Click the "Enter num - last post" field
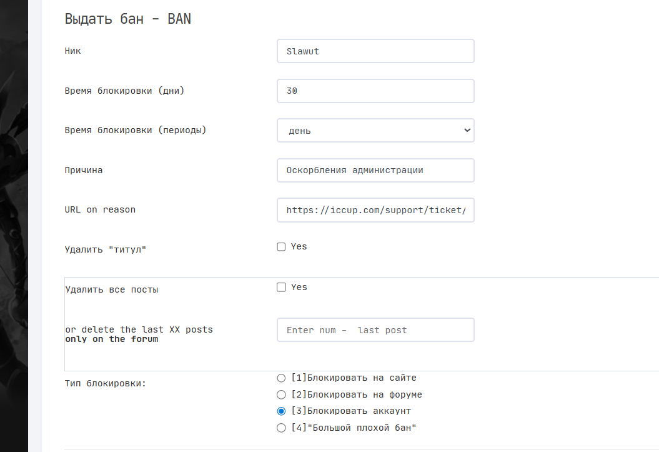 (x=375, y=330)
